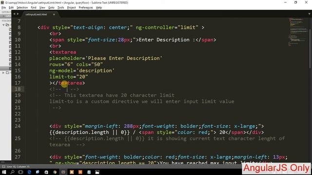Go to next tab with right arrow
Screen dimensions: 312x175
[18, 14]
